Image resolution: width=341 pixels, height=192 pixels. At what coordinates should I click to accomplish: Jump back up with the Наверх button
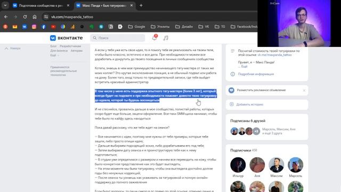(x=13, y=49)
